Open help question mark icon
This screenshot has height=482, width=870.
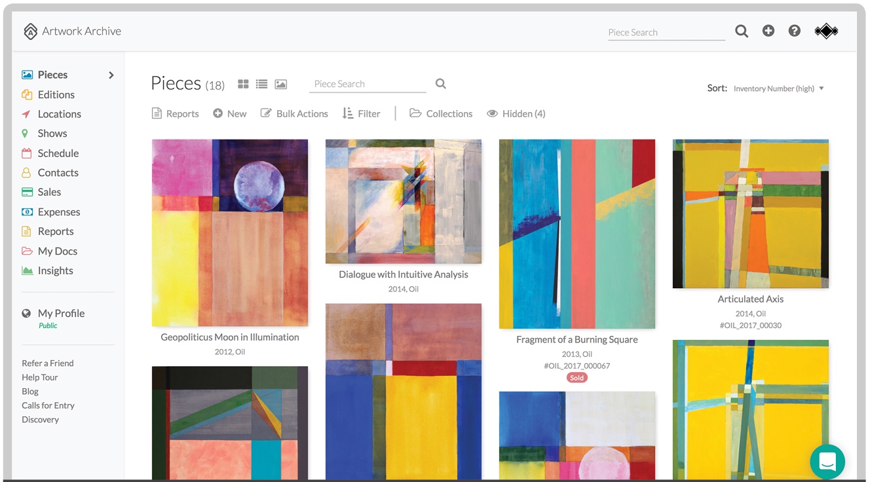click(x=794, y=31)
